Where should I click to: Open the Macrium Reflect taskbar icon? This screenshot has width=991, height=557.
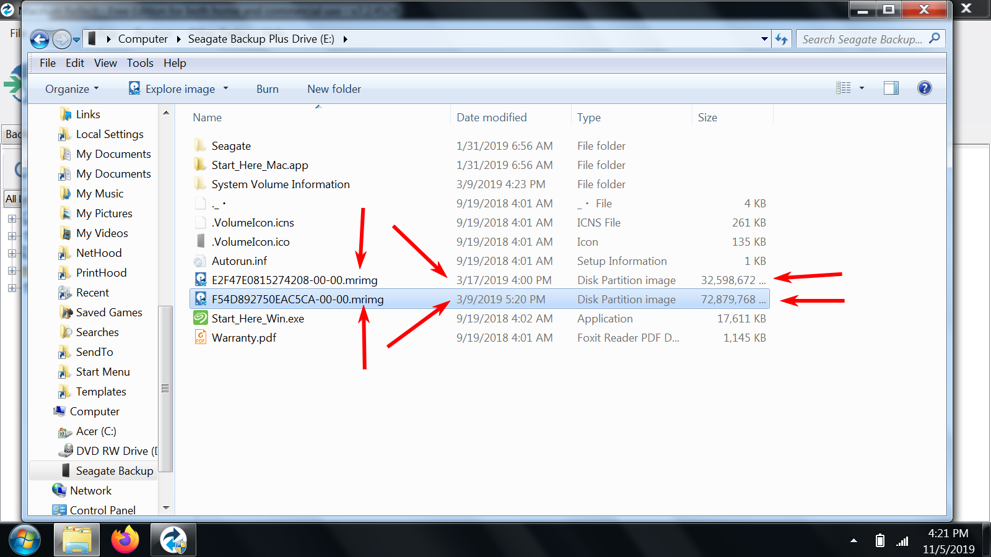[173, 540]
